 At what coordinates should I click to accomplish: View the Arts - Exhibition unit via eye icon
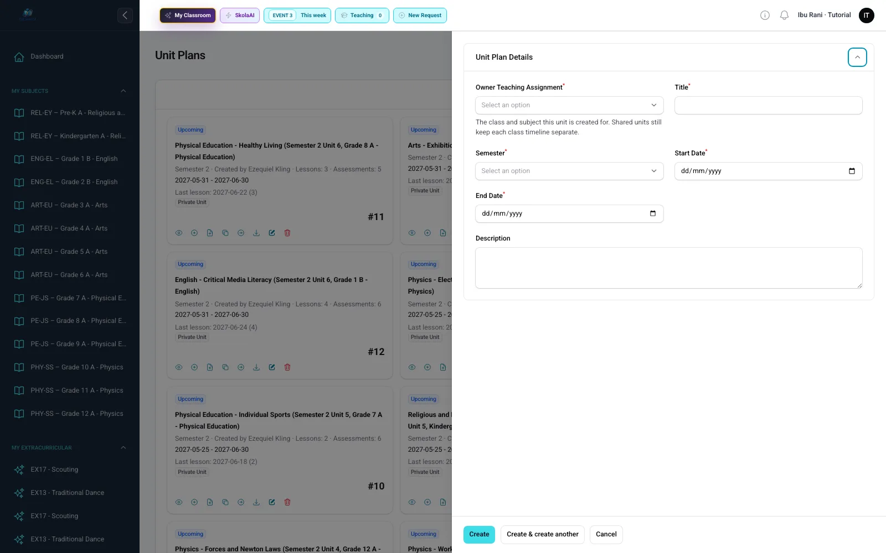tap(412, 233)
